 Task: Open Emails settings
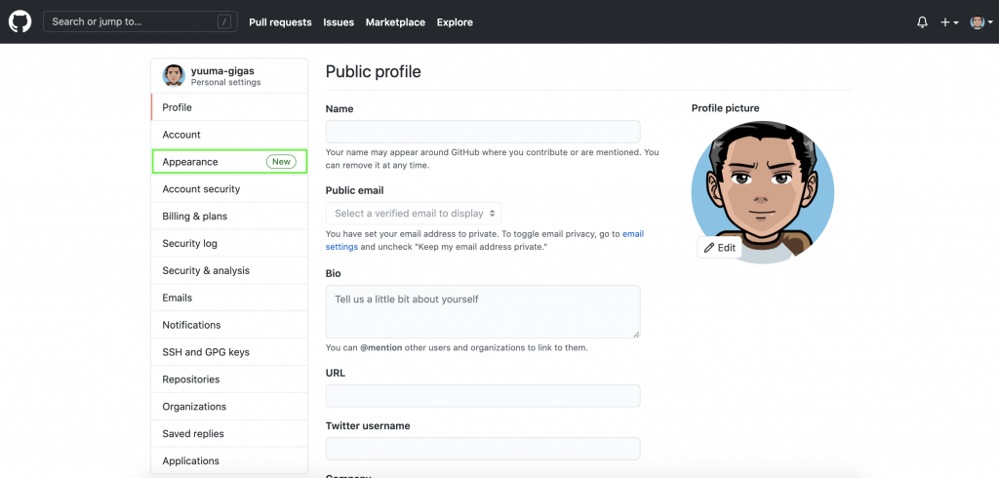click(229, 298)
